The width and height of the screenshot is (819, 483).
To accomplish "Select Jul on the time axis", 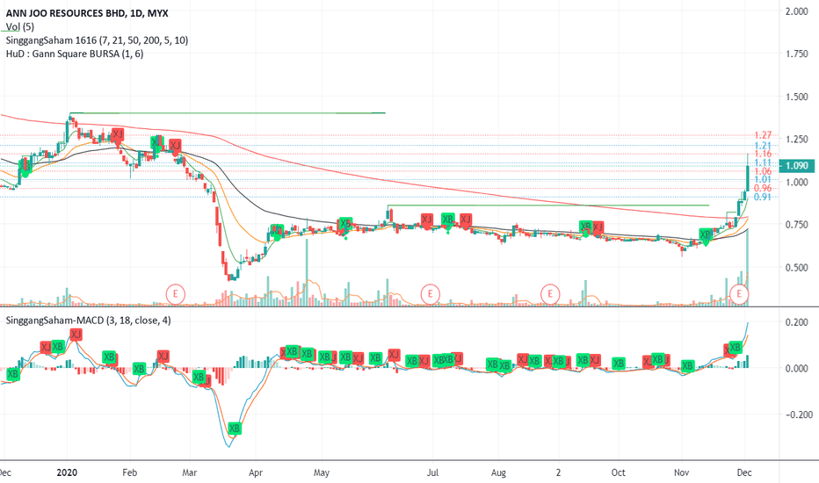I will pyautogui.click(x=432, y=472).
